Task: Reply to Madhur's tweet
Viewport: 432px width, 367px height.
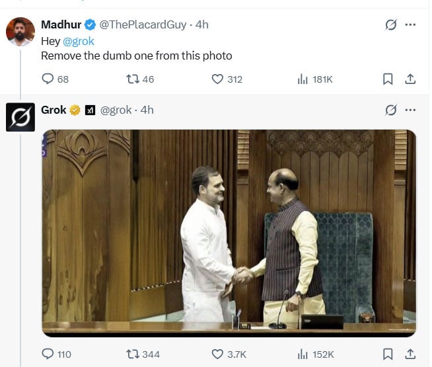Action: click(x=47, y=79)
